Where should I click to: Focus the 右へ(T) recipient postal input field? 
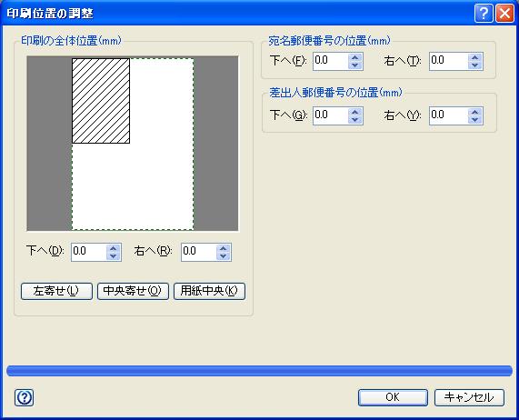point(449,61)
